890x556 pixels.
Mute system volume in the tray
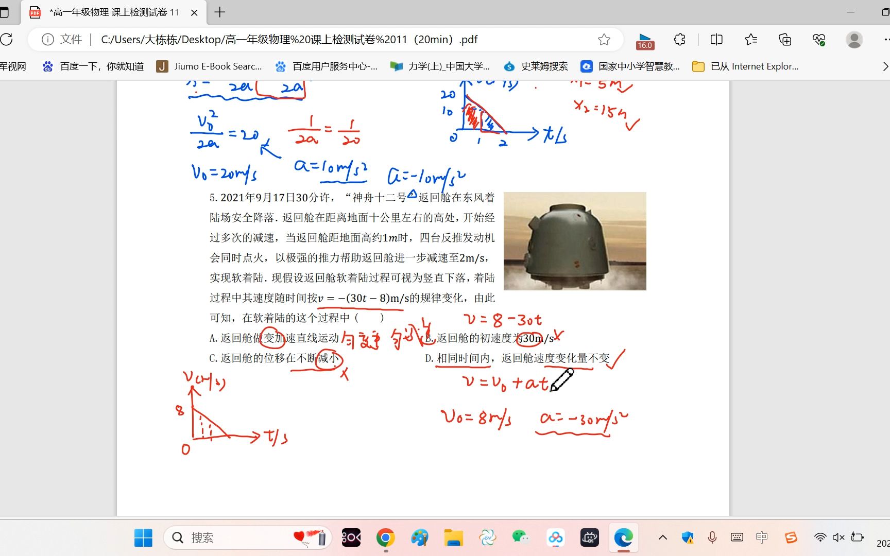pyautogui.click(x=838, y=537)
